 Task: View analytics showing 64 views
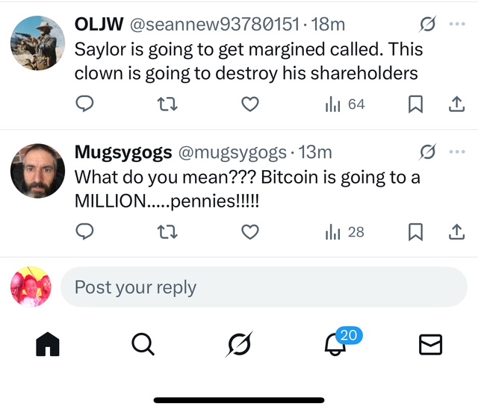pos(345,105)
